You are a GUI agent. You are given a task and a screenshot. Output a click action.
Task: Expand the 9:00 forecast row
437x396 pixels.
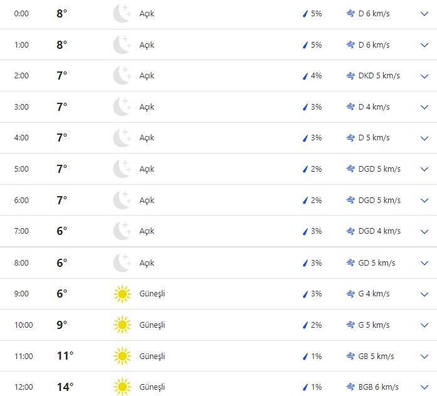pyautogui.click(x=424, y=294)
